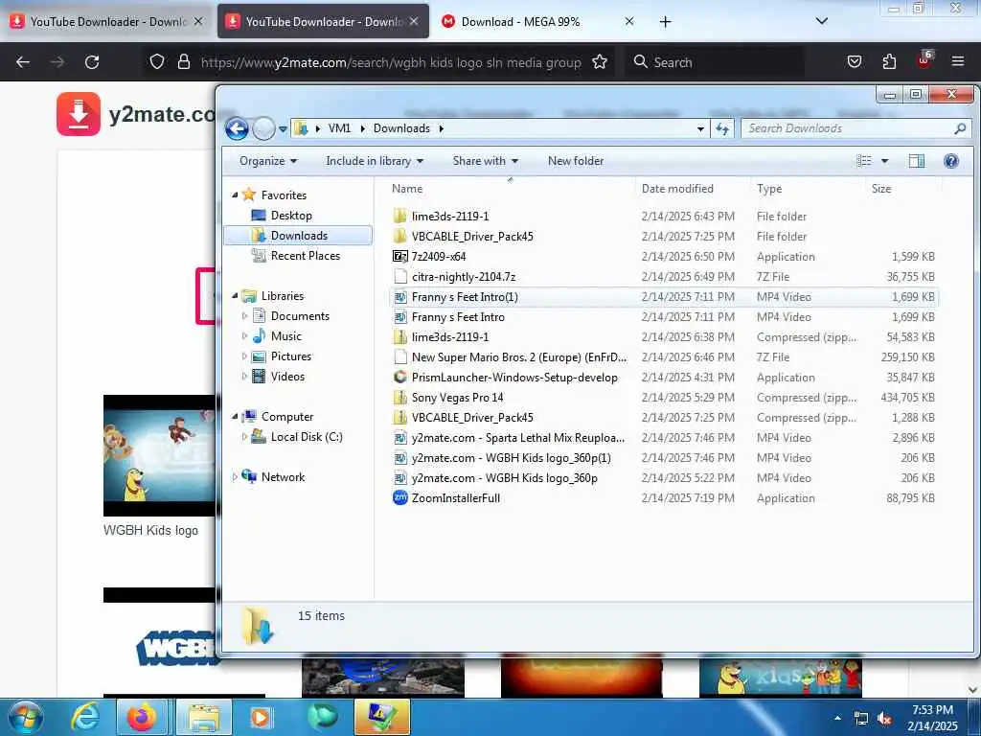Select the VBCABLE_Driver_Pack45 folder icon
Viewport: 981px width, 736px height.
[400, 237]
